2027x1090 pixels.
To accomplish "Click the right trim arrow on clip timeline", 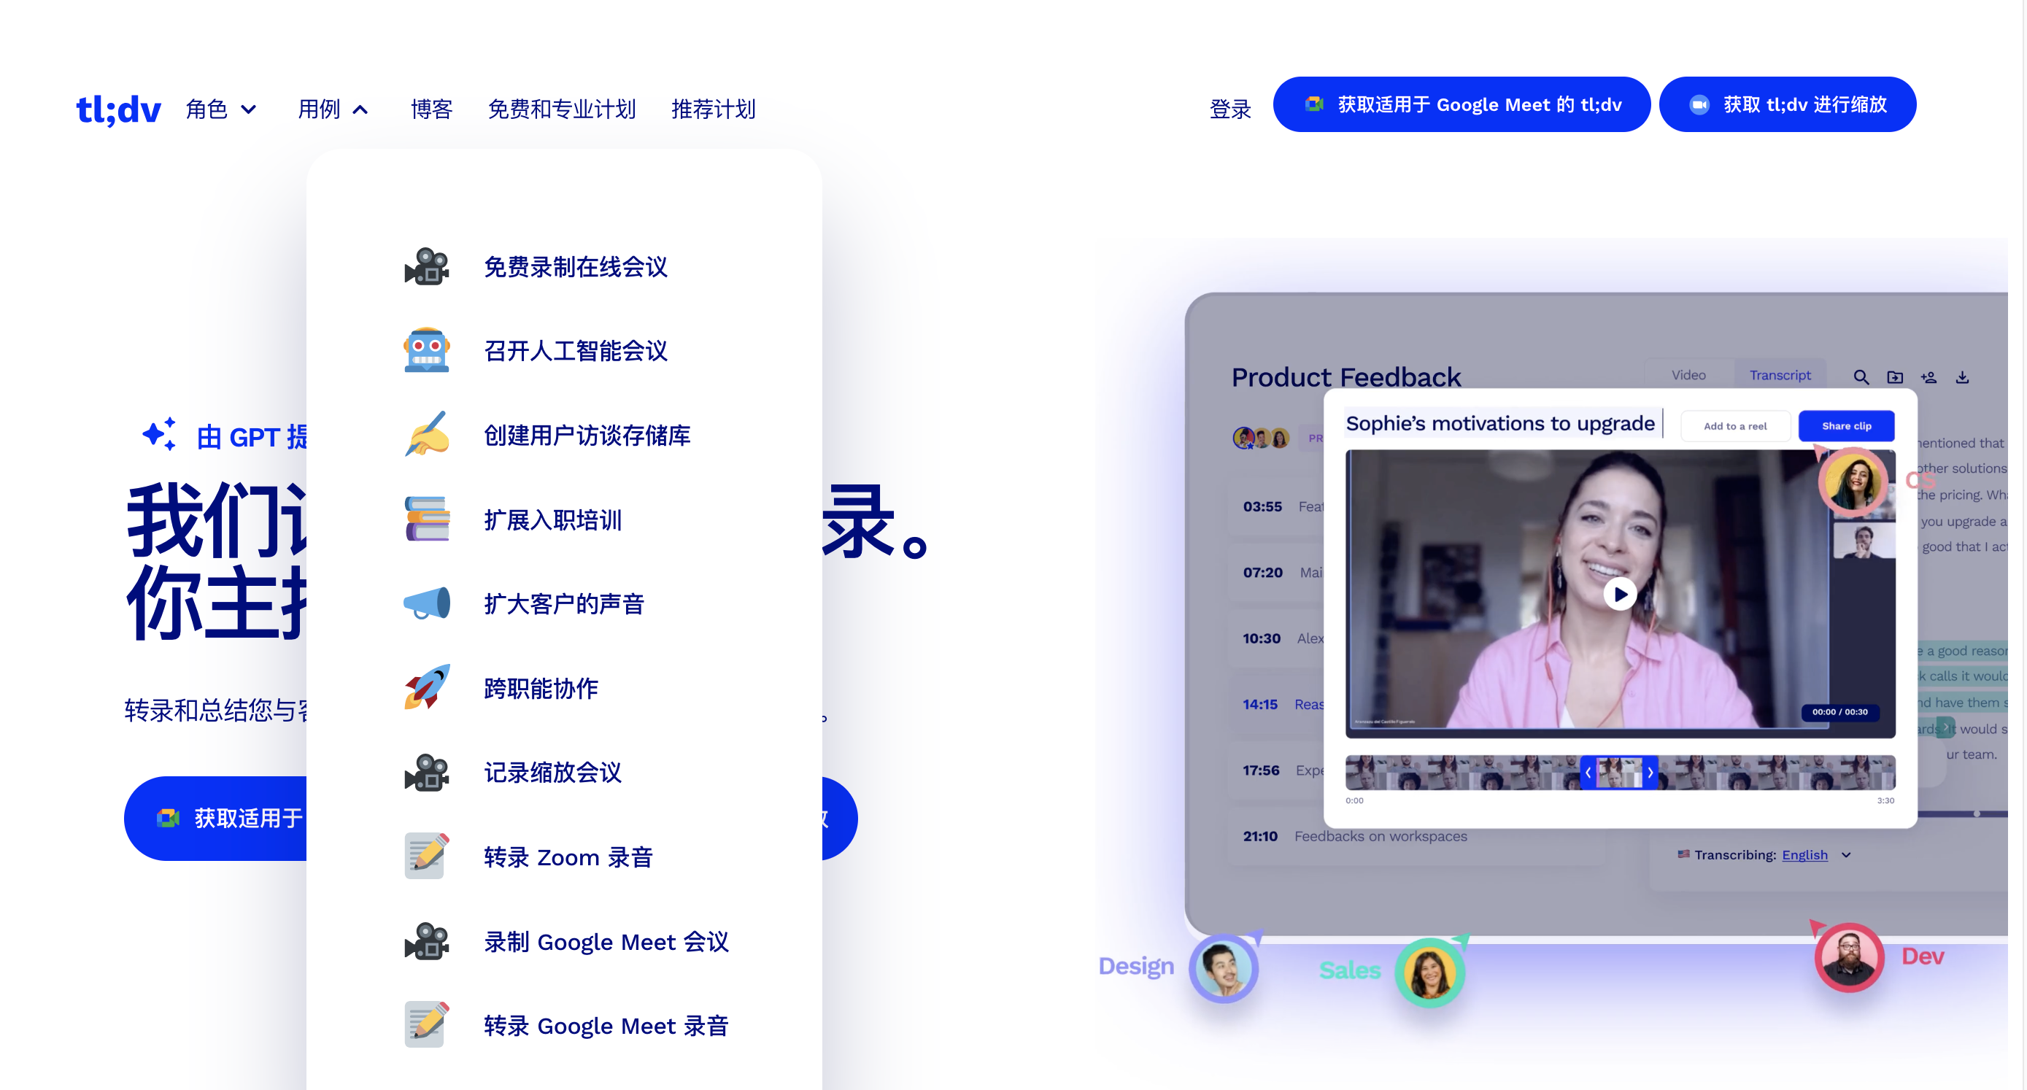I will point(1650,773).
